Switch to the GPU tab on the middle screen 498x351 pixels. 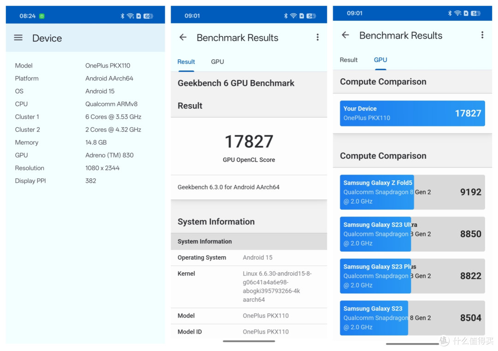218,62
